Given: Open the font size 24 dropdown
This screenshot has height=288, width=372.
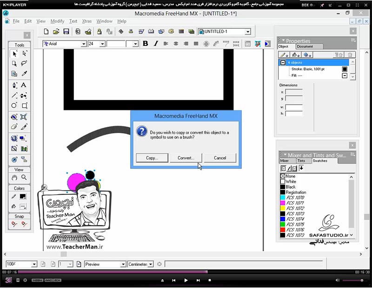Looking at the screenshot, I should point(102,44).
